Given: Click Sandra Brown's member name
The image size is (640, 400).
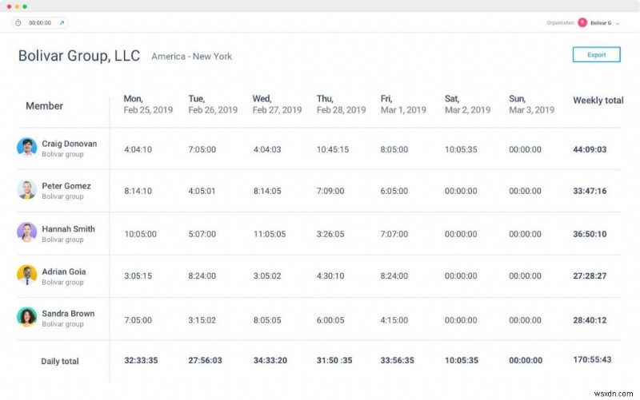Looking at the screenshot, I should 68,314.
